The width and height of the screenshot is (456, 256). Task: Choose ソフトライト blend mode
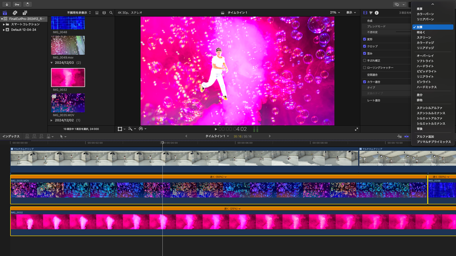point(425,61)
